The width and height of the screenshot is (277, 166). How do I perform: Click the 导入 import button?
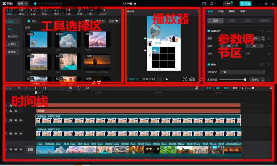(x=32, y=21)
